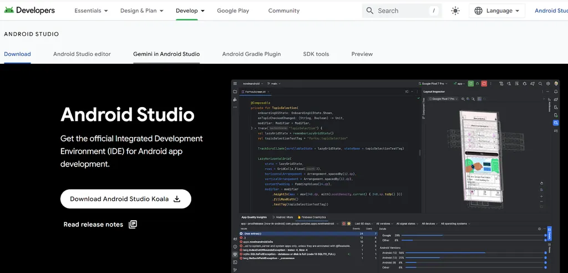Switch to the Android Studio editor tab
The image size is (568, 273).
[x=82, y=54]
